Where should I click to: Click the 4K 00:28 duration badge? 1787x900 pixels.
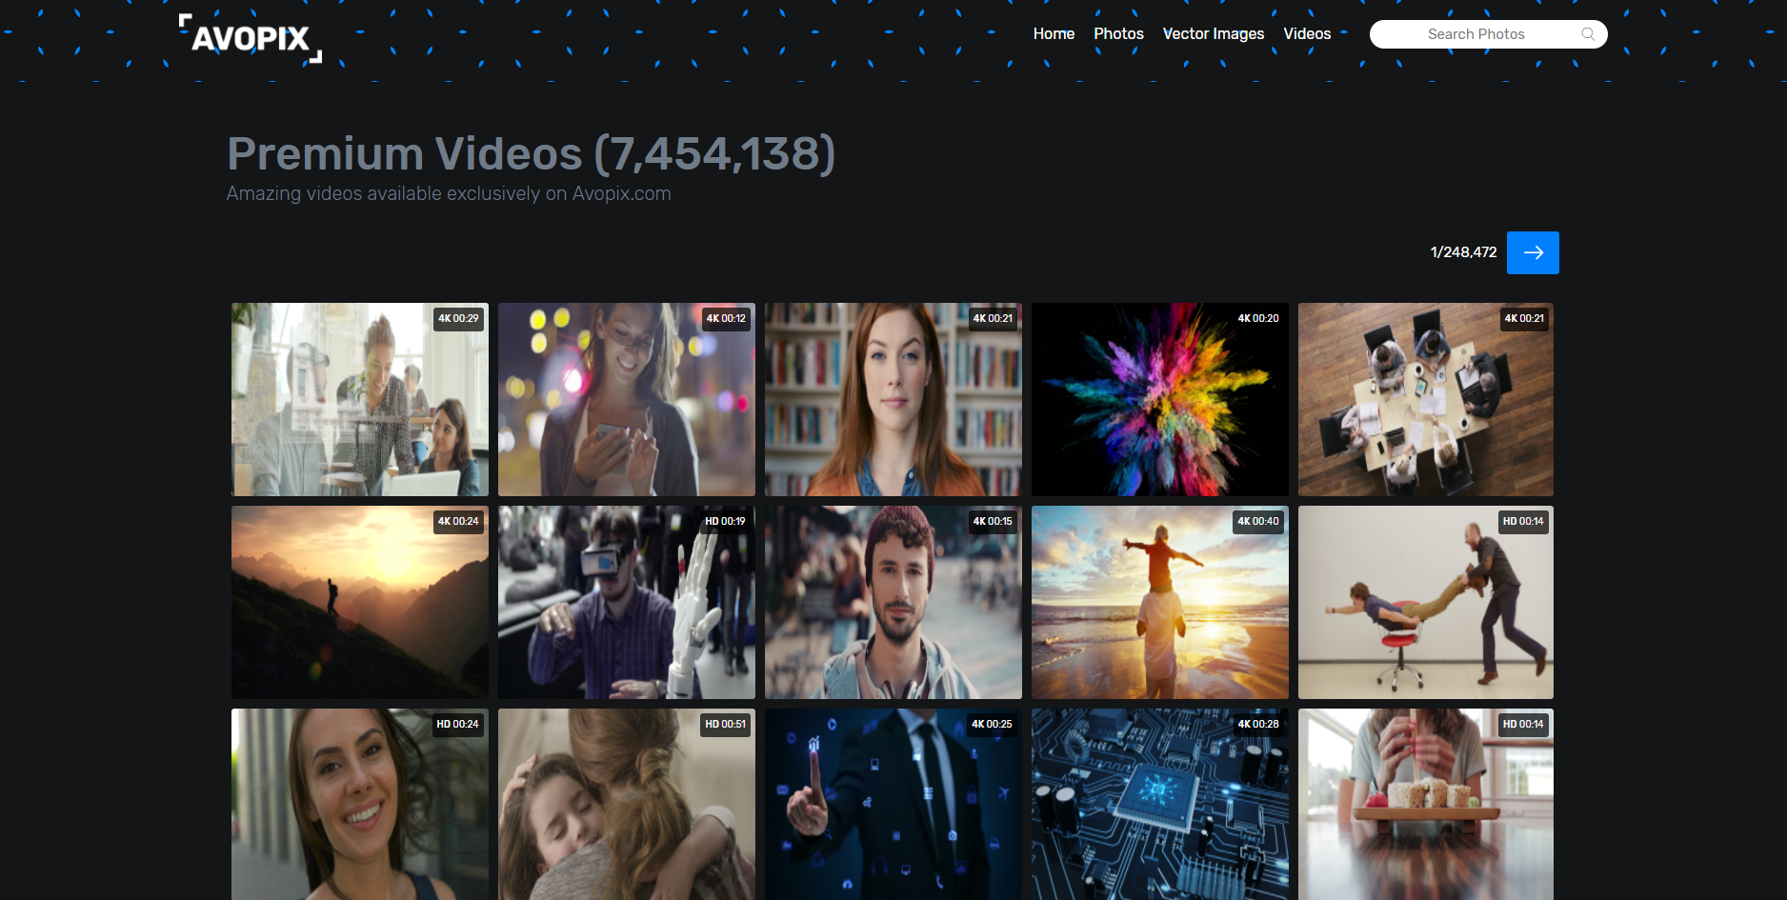point(1258,725)
